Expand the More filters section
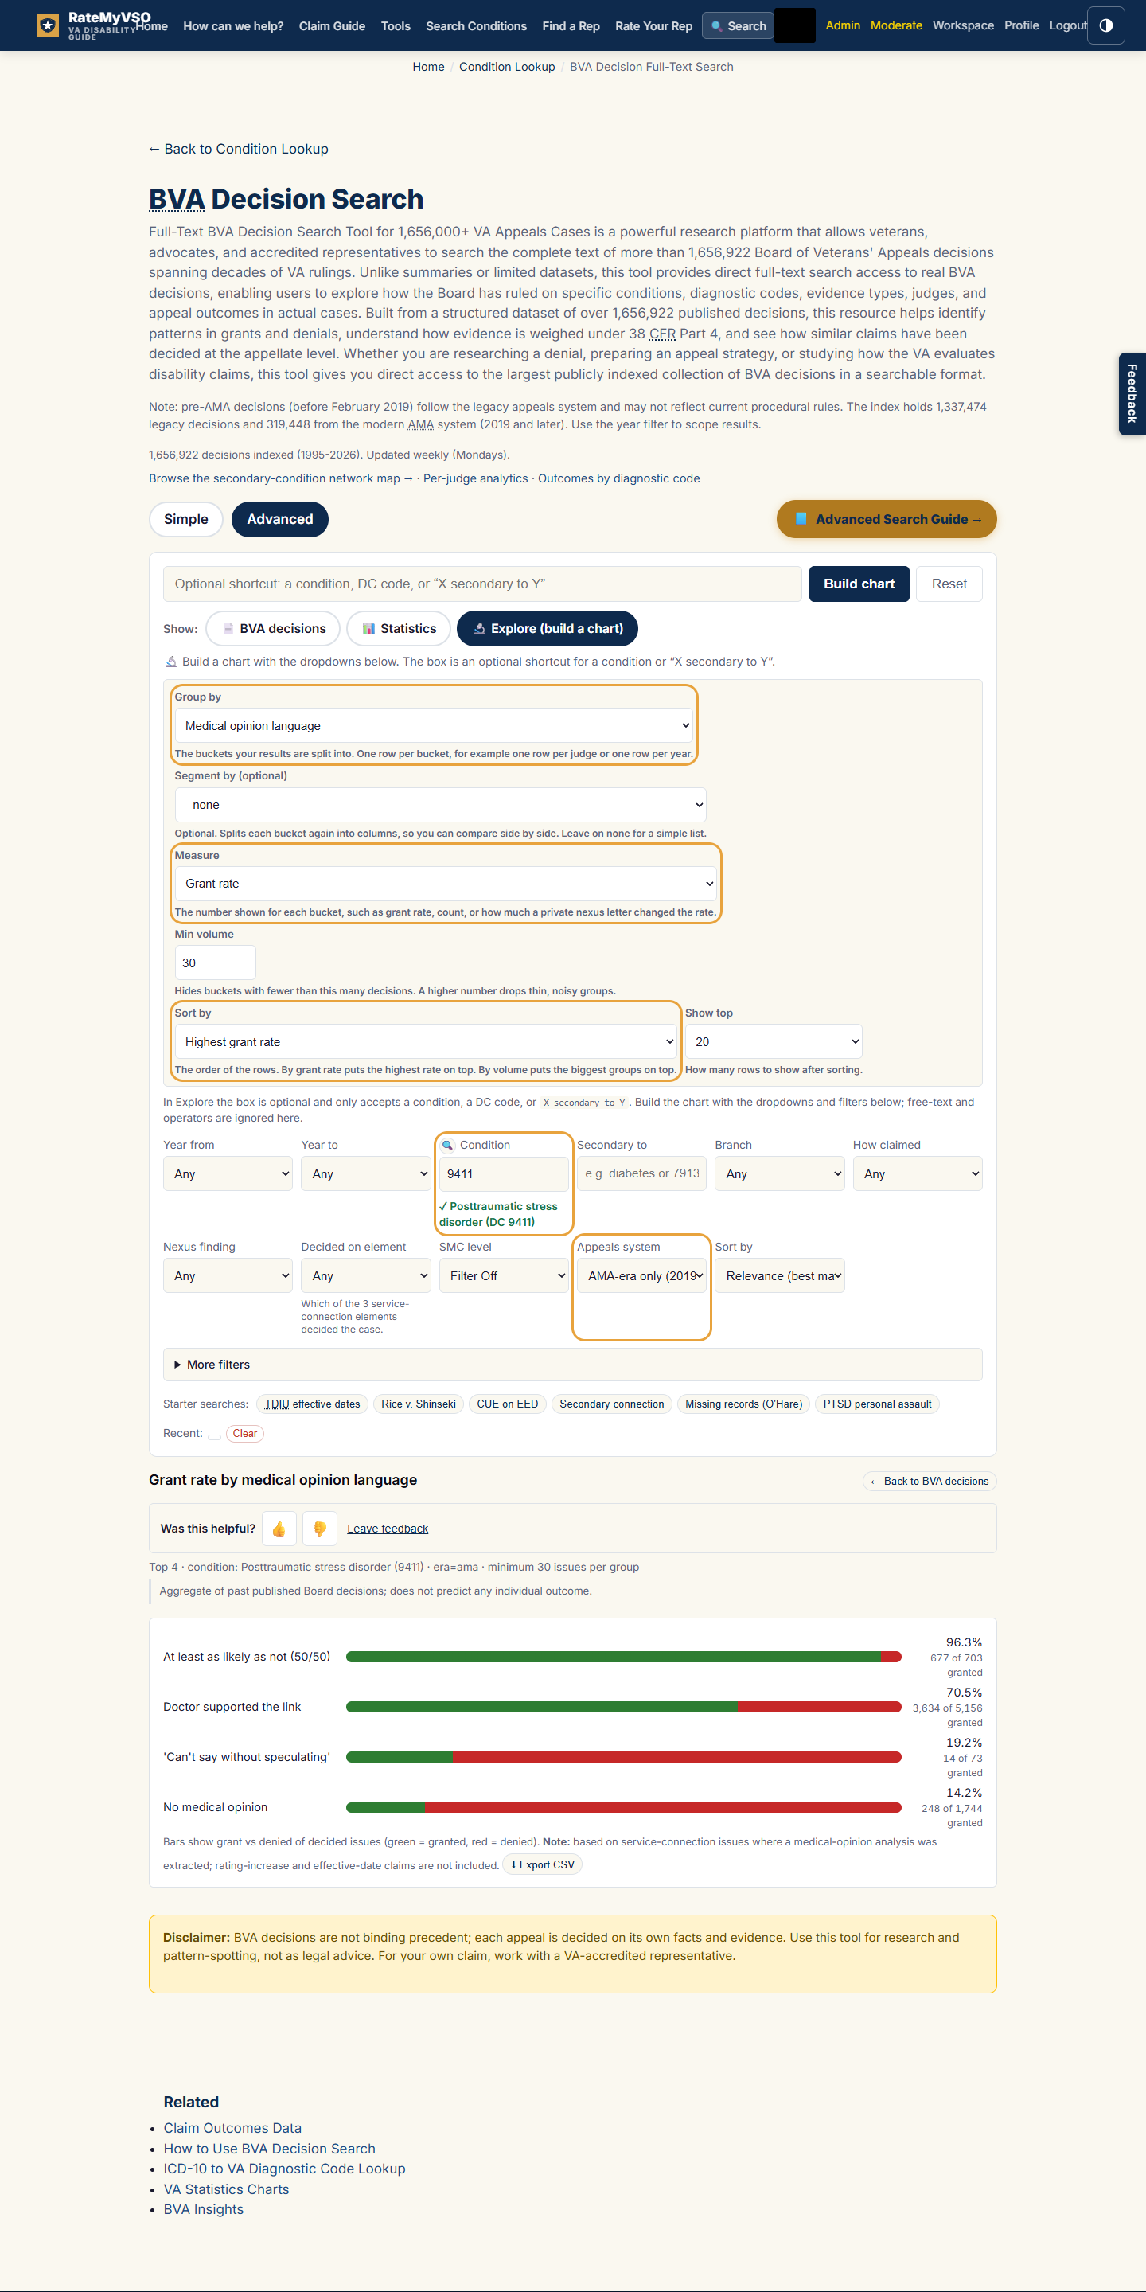 click(x=572, y=1364)
